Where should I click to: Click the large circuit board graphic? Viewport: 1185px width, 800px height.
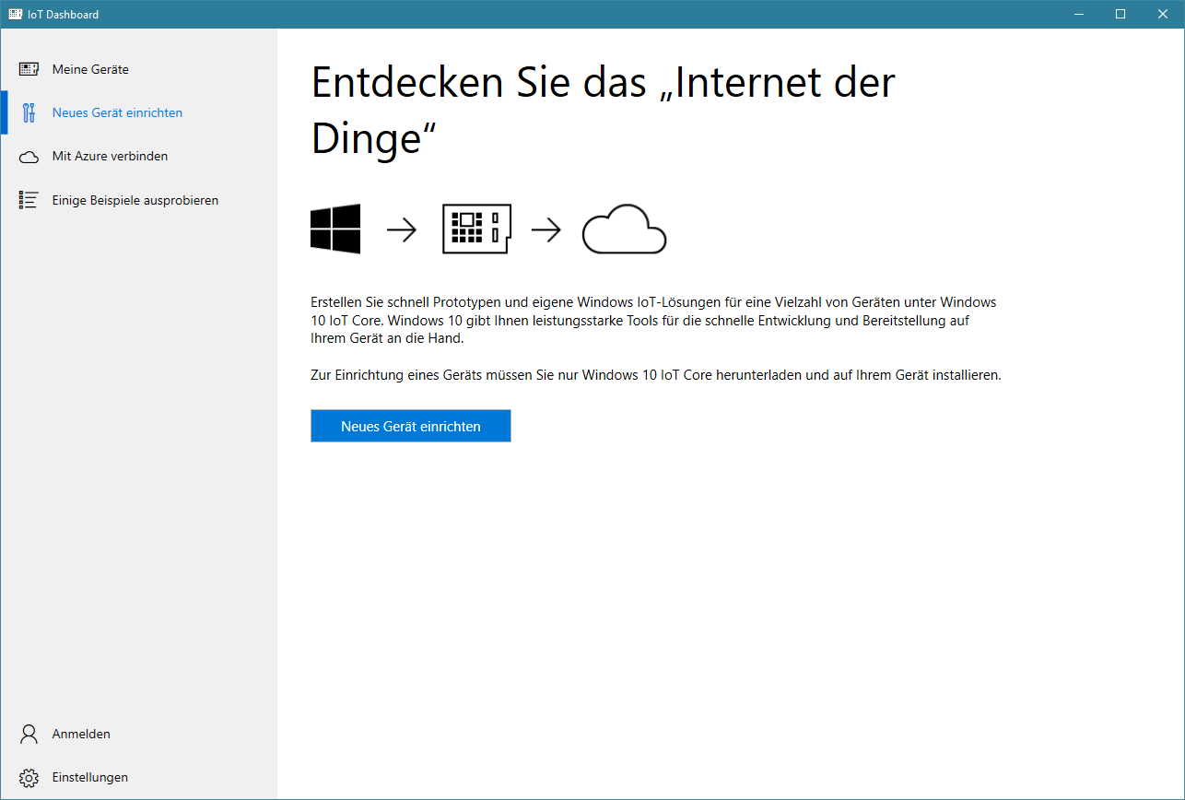tap(476, 229)
